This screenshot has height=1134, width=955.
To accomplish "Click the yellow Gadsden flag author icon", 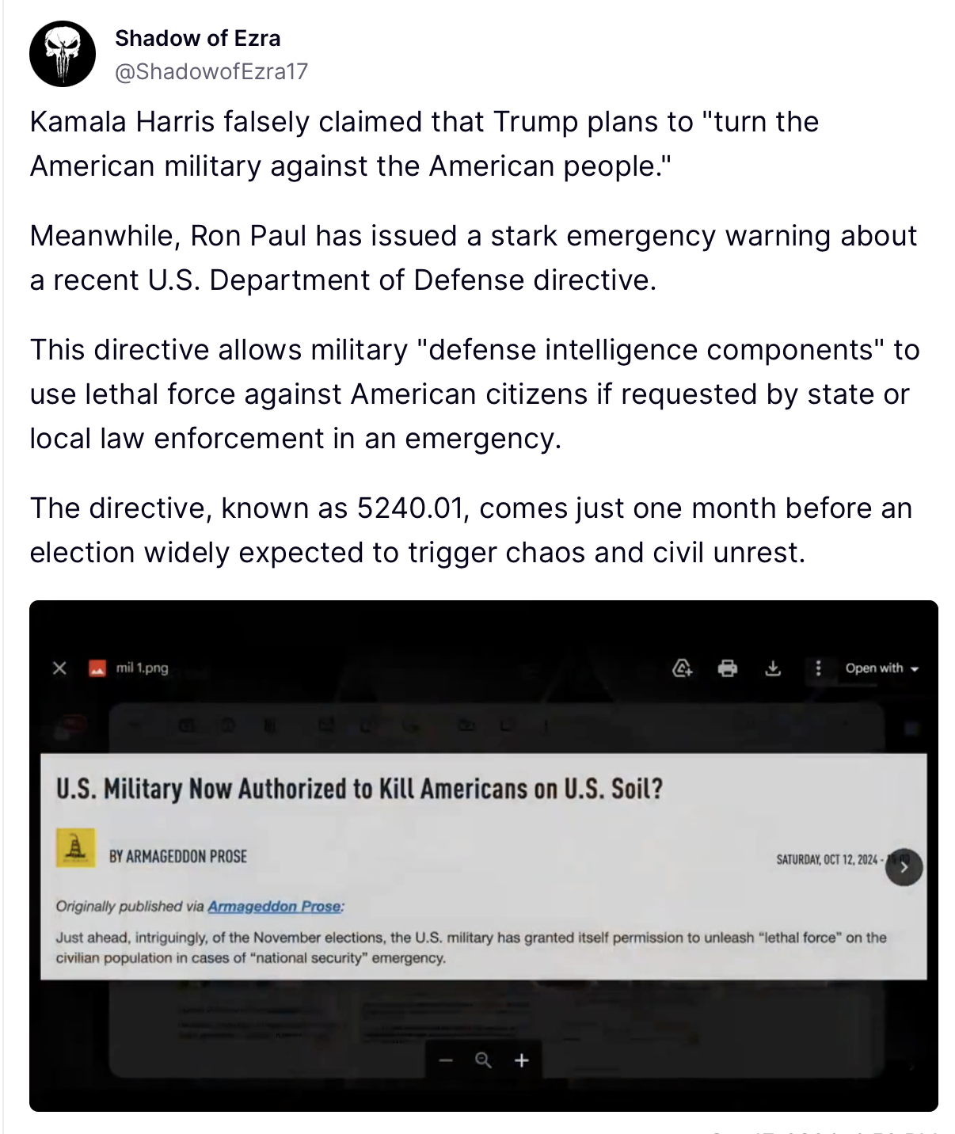I will [75, 848].
